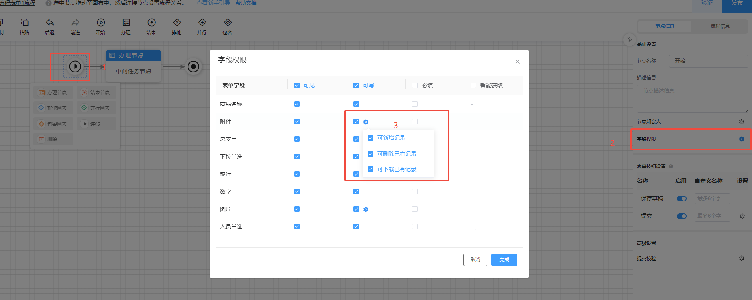Image resolution: width=752 pixels, height=300 pixels.
Task: Open the 字段权限 settings gear in side panel
Action: click(x=742, y=139)
